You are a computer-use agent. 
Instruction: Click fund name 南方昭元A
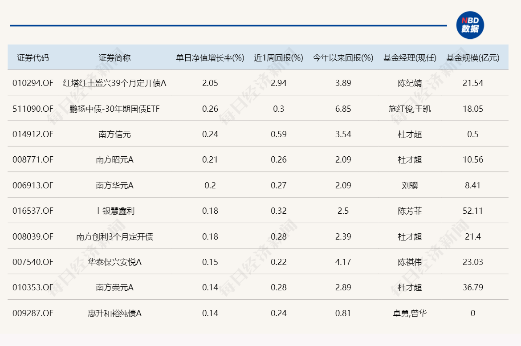(114, 159)
